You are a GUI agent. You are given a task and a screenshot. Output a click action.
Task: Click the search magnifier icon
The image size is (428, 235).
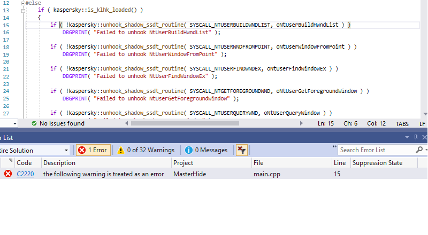coord(419,150)
